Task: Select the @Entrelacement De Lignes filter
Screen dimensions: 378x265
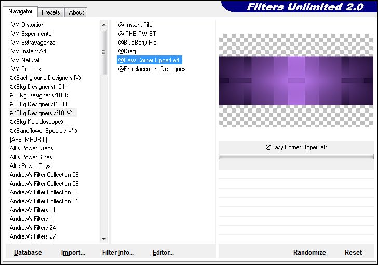Action: 152,69
